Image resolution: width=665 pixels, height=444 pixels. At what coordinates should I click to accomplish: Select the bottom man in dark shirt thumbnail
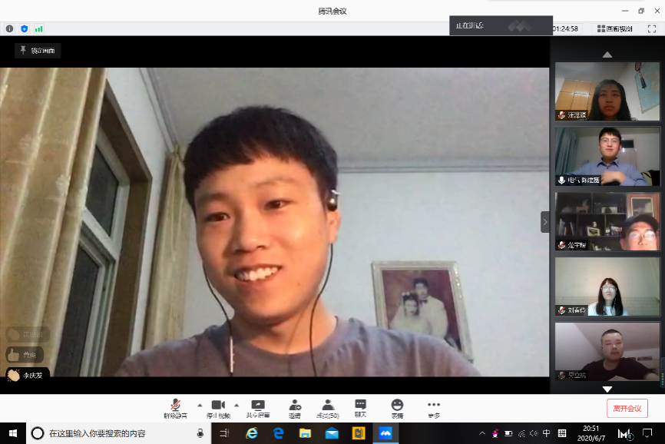607,351
